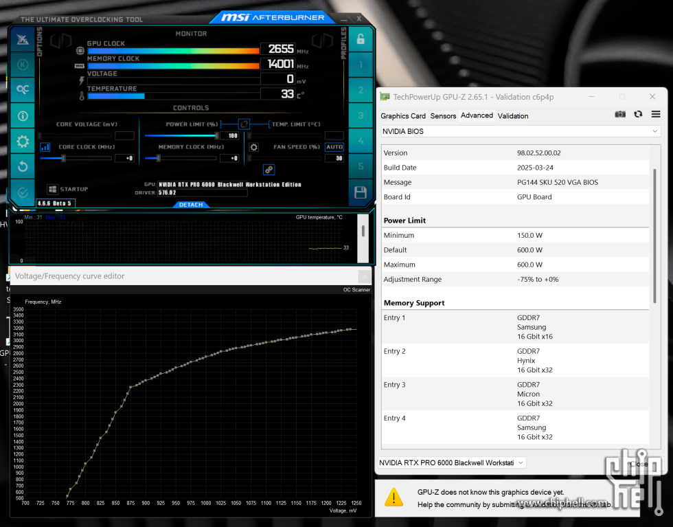This screenshot has width=673, height=527.
Task: Open the GPU selection dropdown in GPU-Z
Action: (451, 462)
